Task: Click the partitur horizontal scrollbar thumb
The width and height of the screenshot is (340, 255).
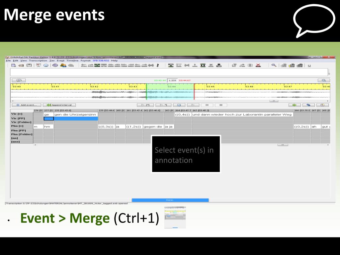Action: [x=283, y=145]
